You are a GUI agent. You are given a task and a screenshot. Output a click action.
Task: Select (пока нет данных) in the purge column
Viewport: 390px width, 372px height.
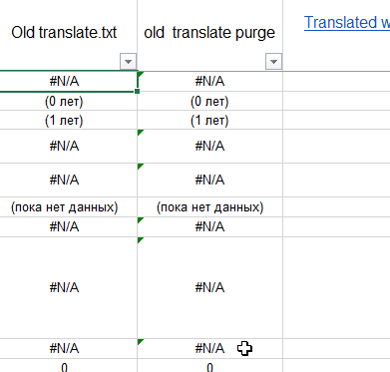click(x=209, y=207)
